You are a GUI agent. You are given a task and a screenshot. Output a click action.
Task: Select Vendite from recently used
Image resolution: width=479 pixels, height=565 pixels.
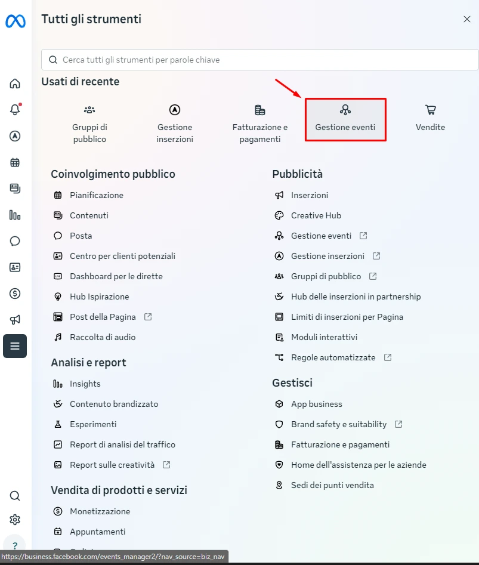point(430,118)
